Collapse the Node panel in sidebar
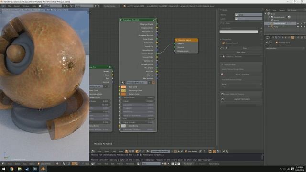Viewport: 306px width, 172px height. [x=221, y=10]
